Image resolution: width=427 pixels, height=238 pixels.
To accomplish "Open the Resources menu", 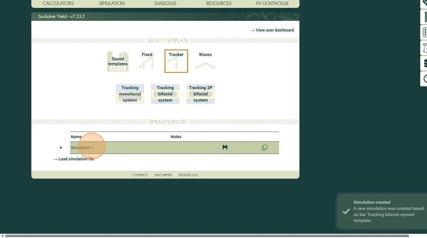I will [x=219, y=3].
